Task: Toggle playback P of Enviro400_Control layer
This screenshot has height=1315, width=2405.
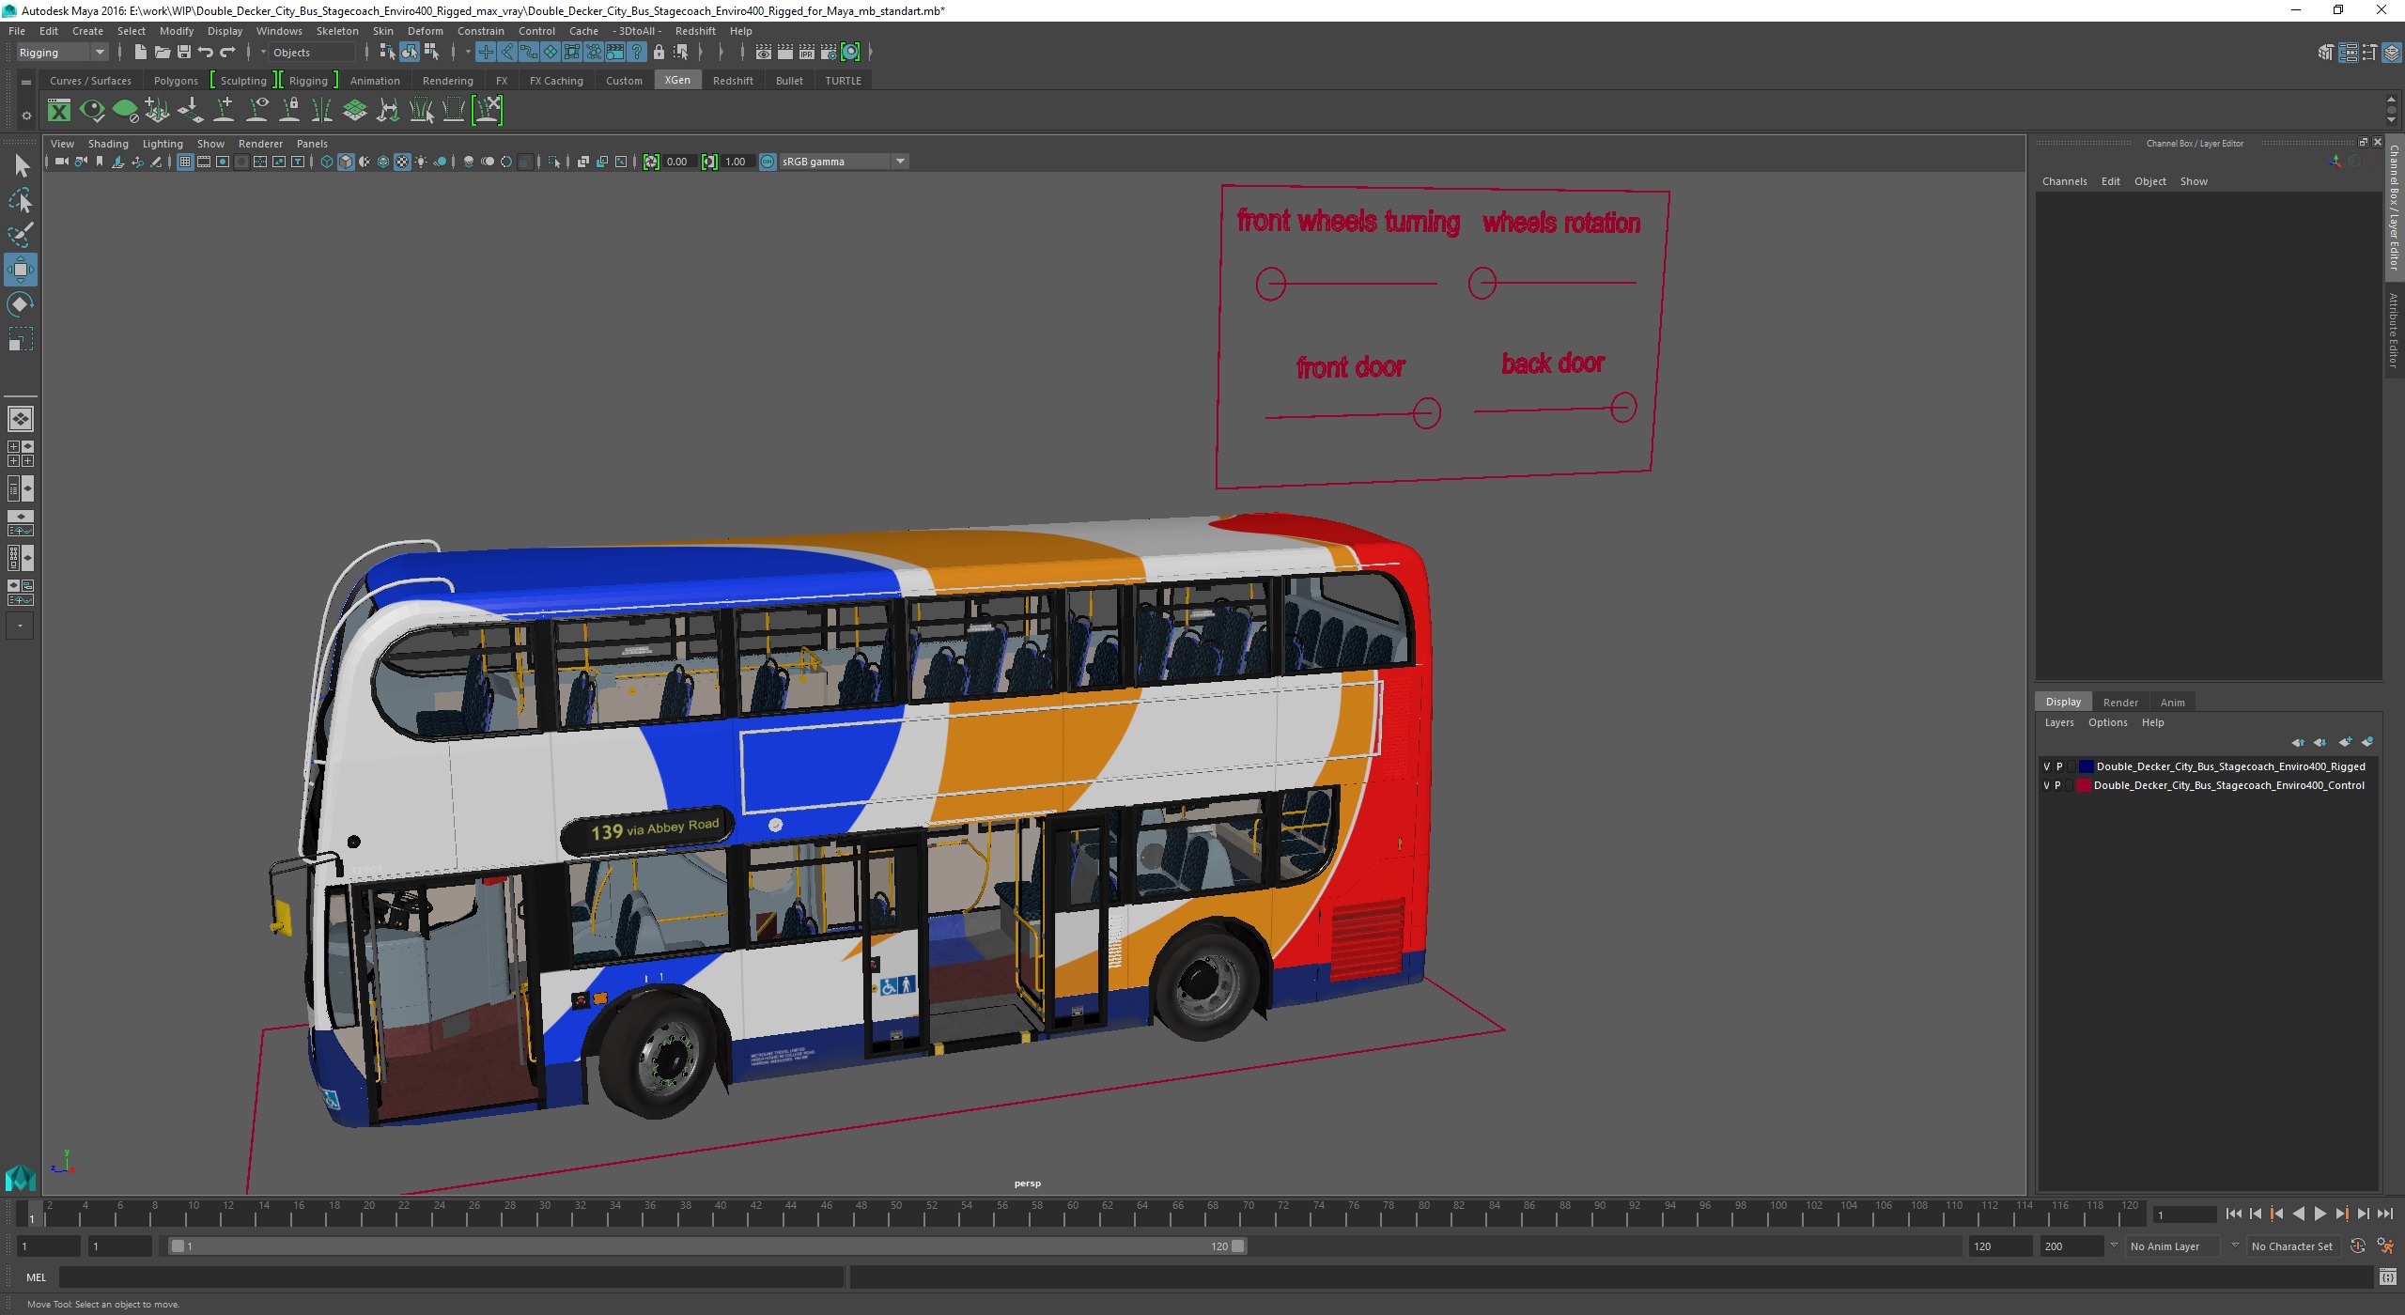Action: [x=2059, y=785]
